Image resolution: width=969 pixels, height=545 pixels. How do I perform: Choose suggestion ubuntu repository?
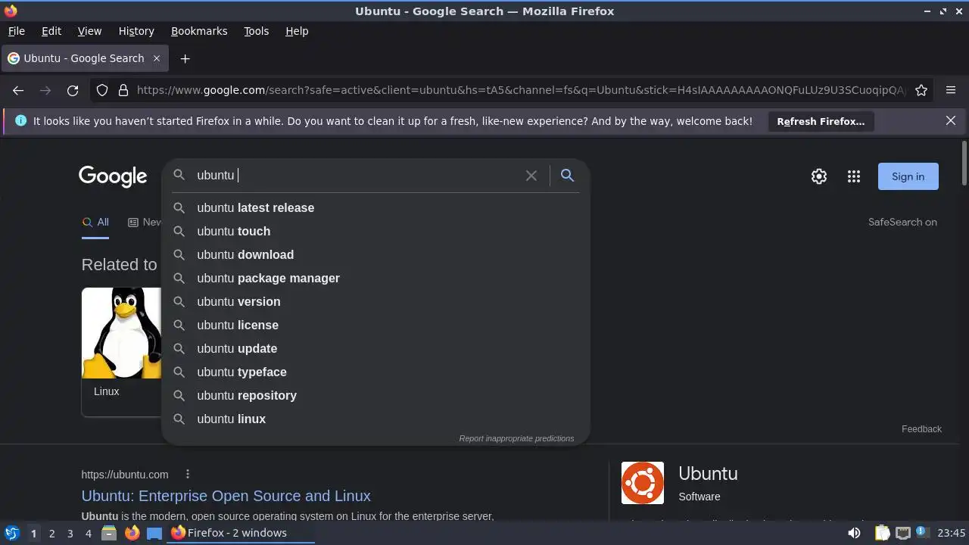[375, 395]
